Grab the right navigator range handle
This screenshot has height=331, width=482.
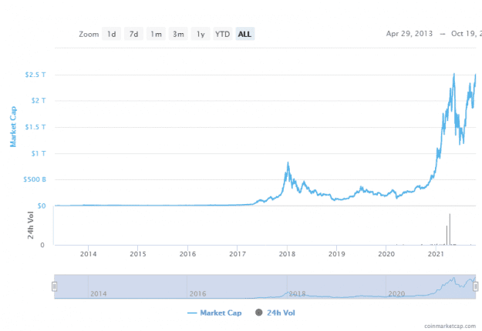[x=475, y=286]
